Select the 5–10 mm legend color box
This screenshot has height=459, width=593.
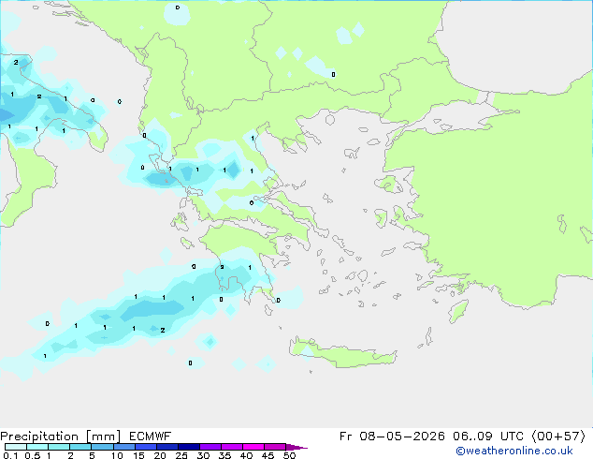tap(102, 447)
